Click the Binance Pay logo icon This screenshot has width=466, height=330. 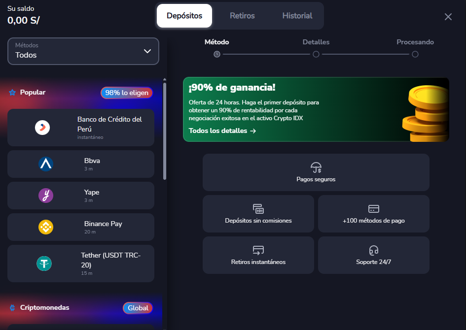point(46,227)
